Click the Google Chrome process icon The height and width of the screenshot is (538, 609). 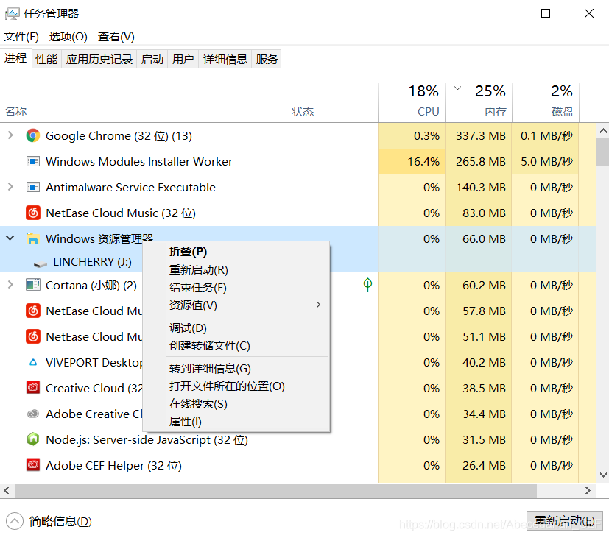33,135
